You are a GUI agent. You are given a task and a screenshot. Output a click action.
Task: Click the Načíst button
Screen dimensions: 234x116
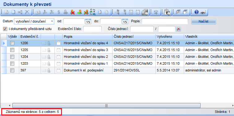click(x=204, y=21)
